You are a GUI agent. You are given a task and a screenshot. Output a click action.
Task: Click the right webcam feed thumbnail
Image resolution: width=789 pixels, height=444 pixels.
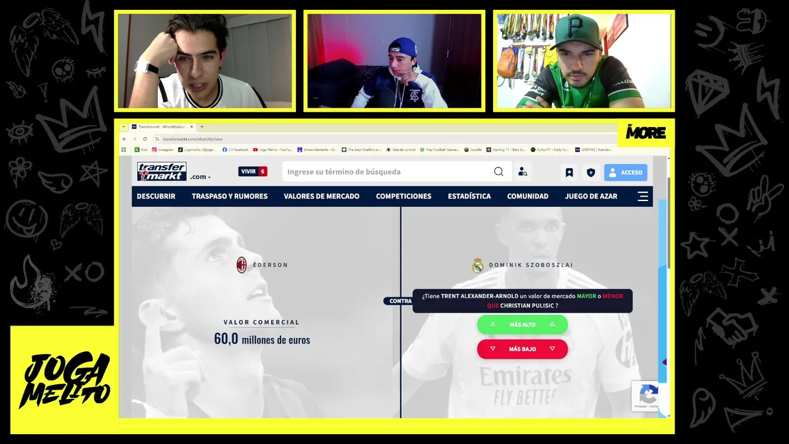pos(584,61)
